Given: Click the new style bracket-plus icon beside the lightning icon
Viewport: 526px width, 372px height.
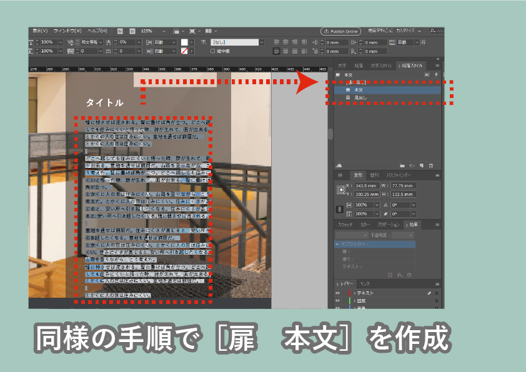Looking at the screenshot, I should pyautogui.click(x=427, y=75).
